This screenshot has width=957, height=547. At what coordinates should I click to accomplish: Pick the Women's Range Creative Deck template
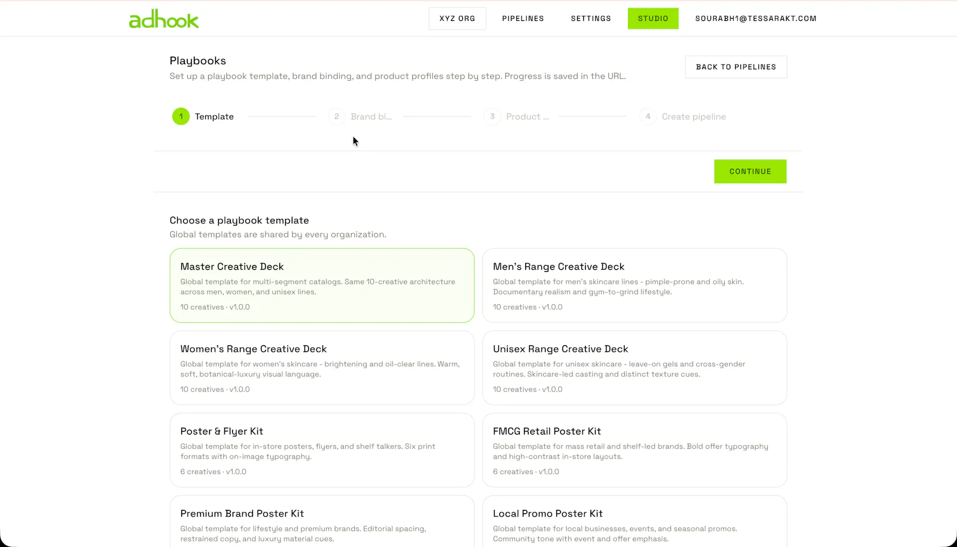click(322, 367)
